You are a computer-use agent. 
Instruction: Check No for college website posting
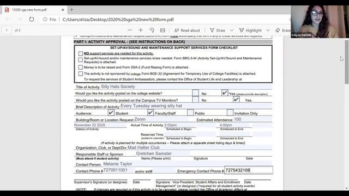tap(196, 93)
